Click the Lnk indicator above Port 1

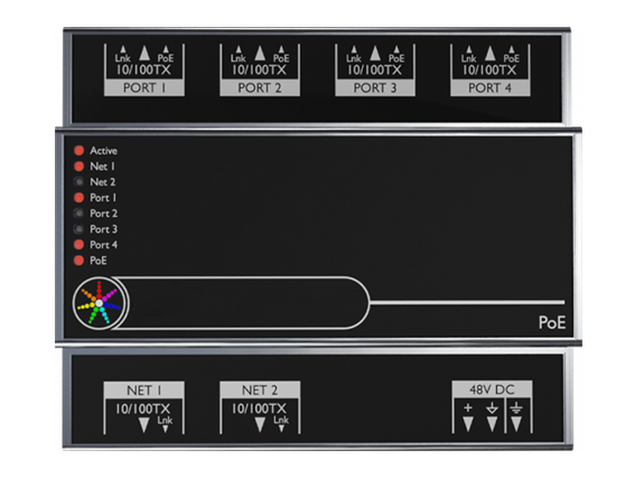124,55
